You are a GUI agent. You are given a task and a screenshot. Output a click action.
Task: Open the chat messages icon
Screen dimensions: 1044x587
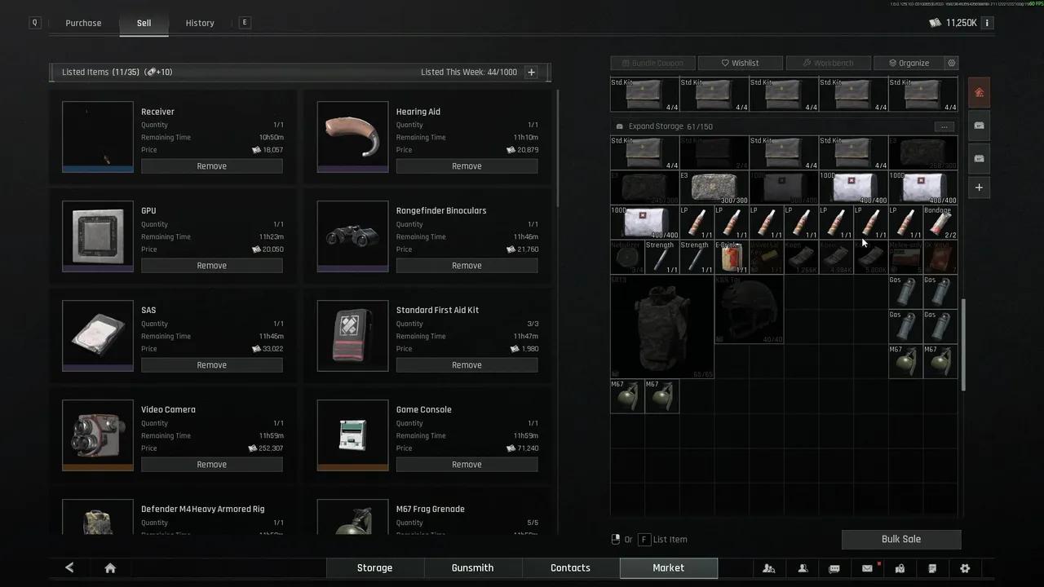pyautogui.click(x=834, y=568)
